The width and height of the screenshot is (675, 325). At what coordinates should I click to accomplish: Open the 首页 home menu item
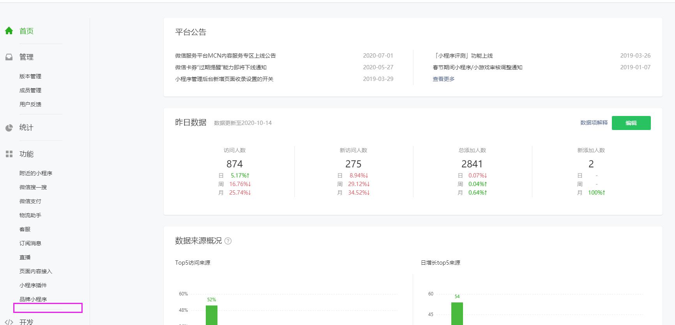pyautogui.click(x=27, y=31)
